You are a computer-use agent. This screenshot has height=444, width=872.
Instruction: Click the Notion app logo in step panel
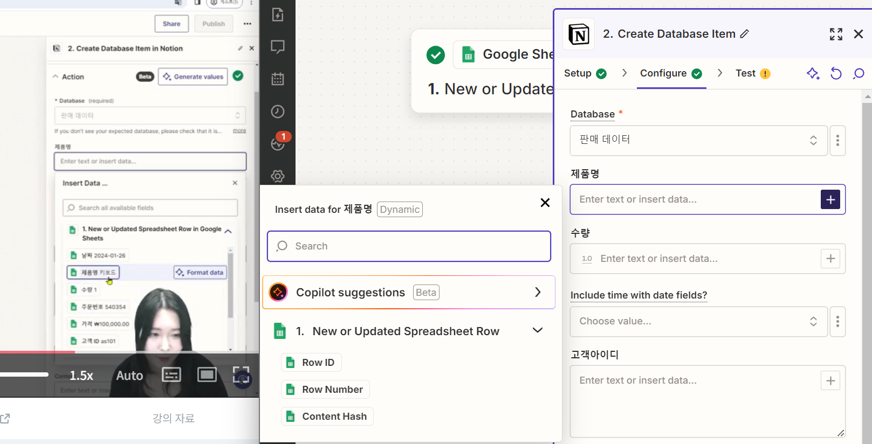(579, 34)
